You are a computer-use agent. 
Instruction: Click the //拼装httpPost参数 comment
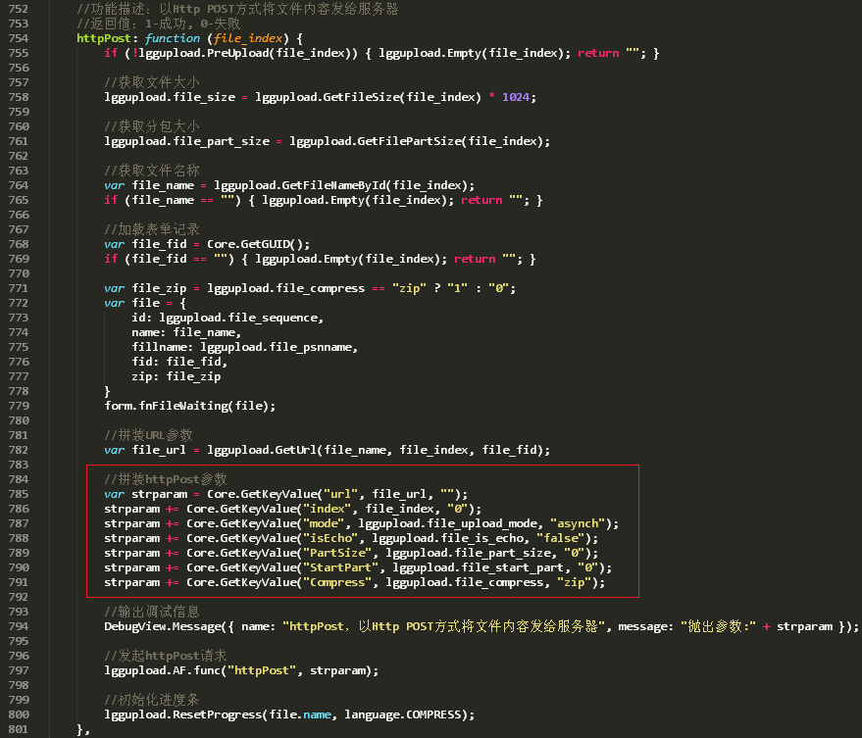(x=166, y=479)
